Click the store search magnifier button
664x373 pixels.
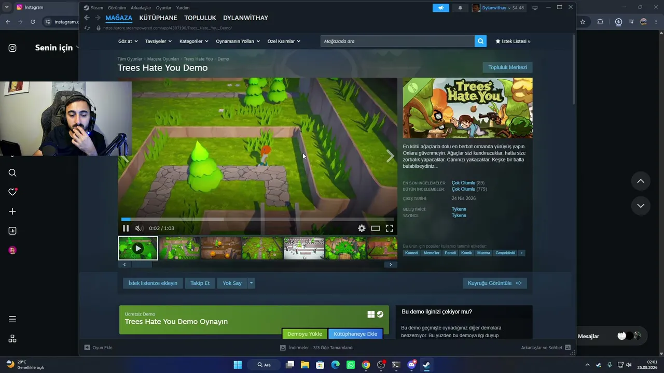[x=481, y=41]
